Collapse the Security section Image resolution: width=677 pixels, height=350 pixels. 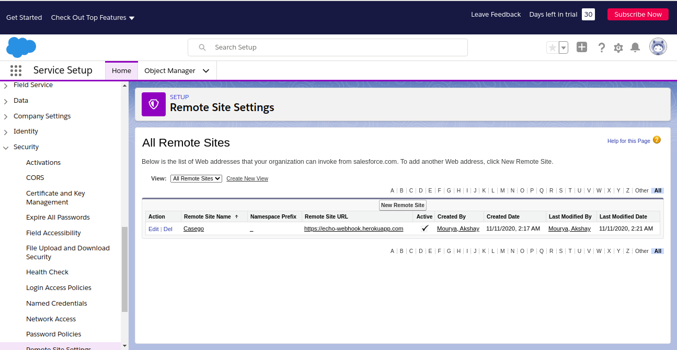pos(6,148)
